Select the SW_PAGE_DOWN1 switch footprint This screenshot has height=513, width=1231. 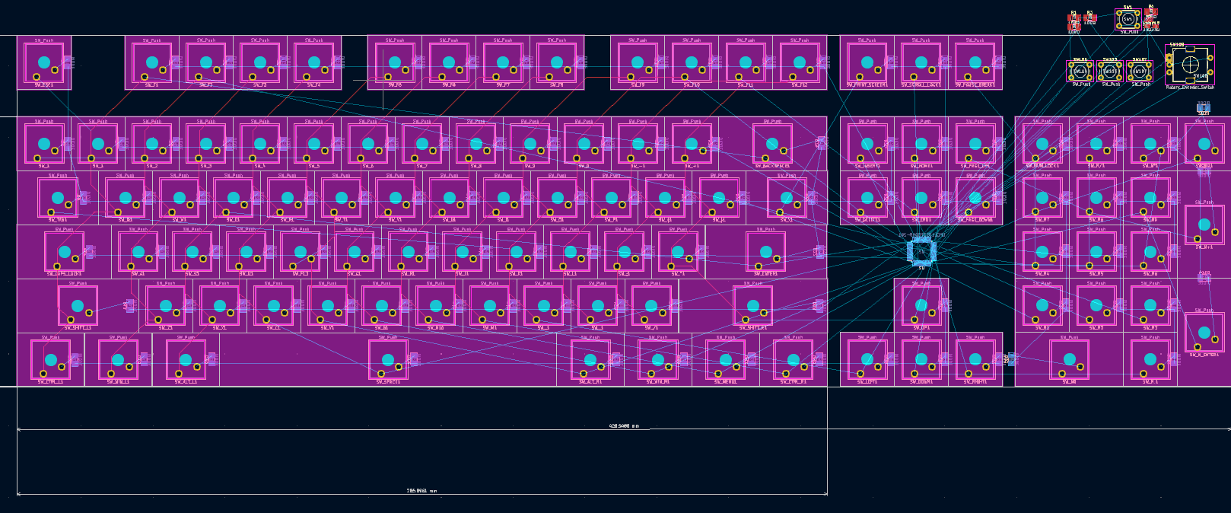975,198
